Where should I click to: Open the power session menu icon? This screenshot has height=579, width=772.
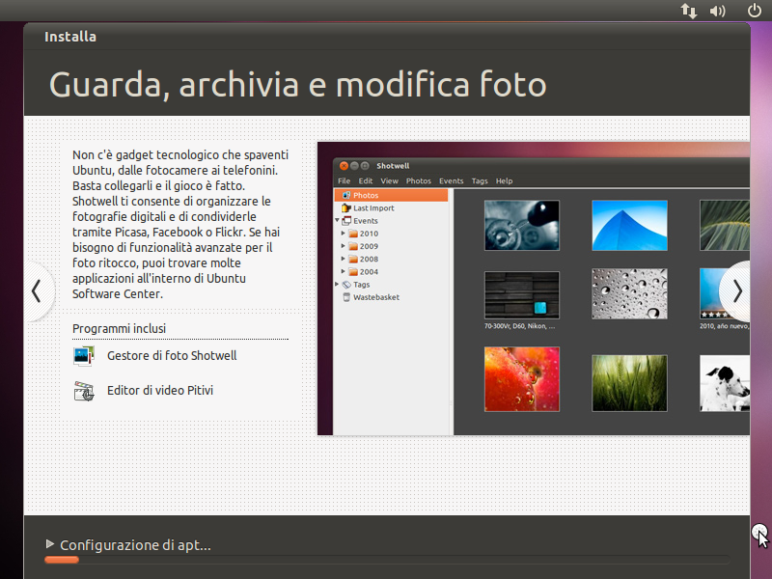click(x=755, y=11)
